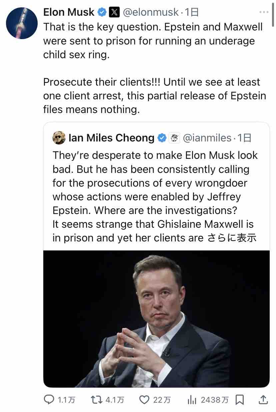This screenshot has width=276, height=412.
Task: Expand quoted tweet with さらに表示
Action: (x=232, y=237)
